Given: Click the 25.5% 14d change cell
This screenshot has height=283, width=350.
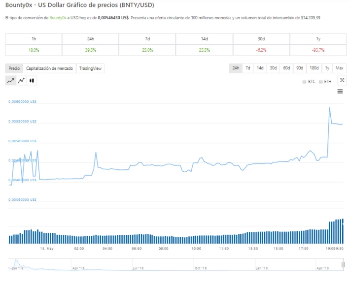Looking at the screenshot, I should pos(204,50).
